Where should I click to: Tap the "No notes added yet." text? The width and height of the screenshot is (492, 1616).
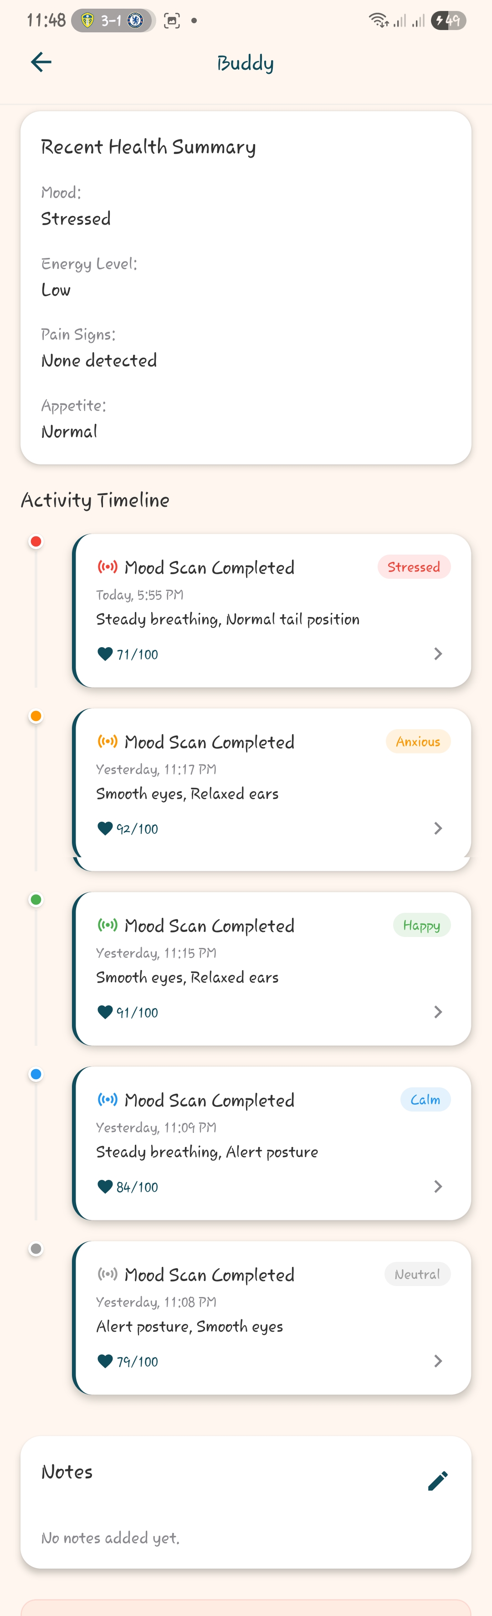click(110, 1538)
